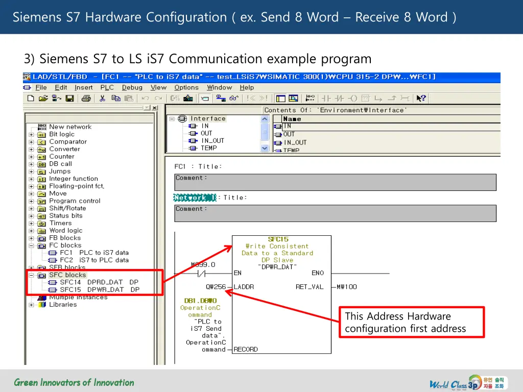Click the Configure network toolbar icon
The height and width of the screenshot is (392, 523).
[x=221, y=99]
